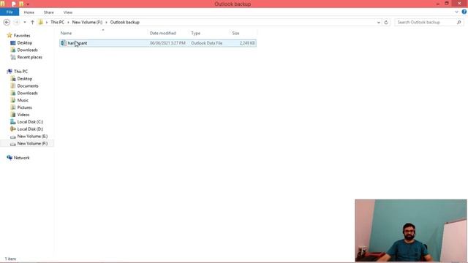Open New Volume (E:)
Image resolution: width=468 pixels, height=263 pixels.
pos(32,136)
